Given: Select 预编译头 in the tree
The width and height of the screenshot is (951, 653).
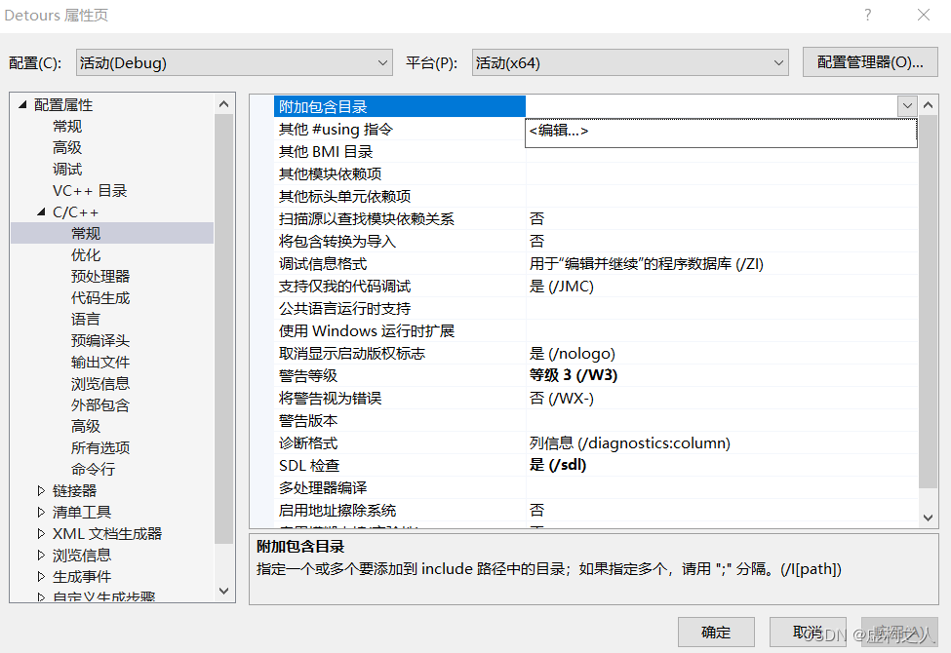Looking at the screenshot, I should tap(100, 340).
